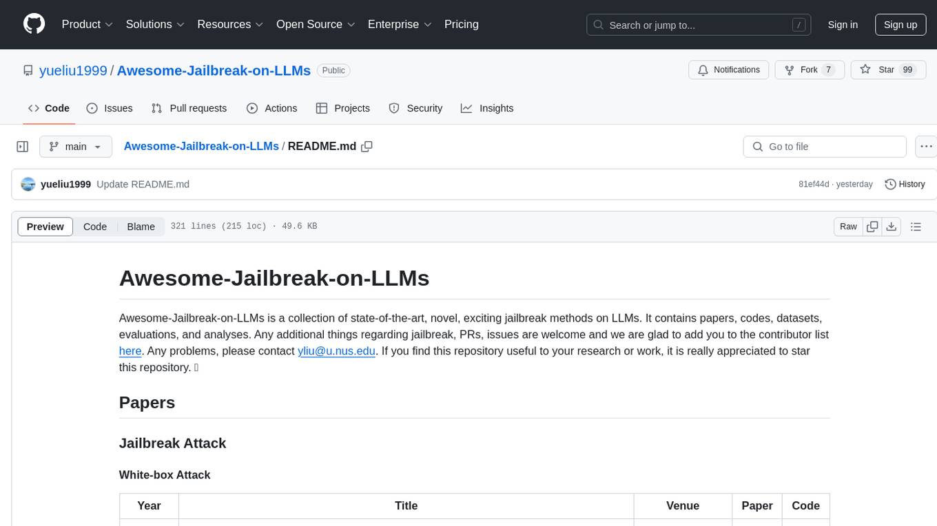Open the Insights tab

(x=487, y=108)
